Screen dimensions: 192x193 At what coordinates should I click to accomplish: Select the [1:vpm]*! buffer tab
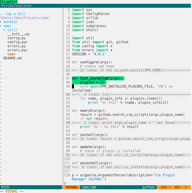pyautogui.click(x=9, y=2)
